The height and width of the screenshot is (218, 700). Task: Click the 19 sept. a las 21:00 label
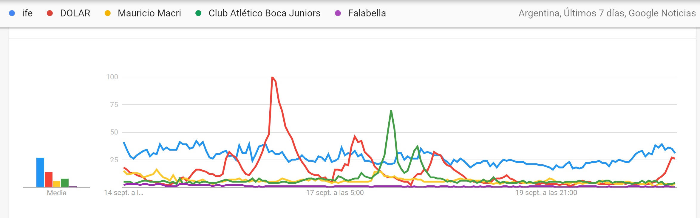pos(546,193)
